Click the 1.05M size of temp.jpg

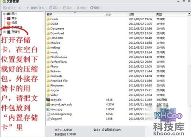tap(110, 109)
